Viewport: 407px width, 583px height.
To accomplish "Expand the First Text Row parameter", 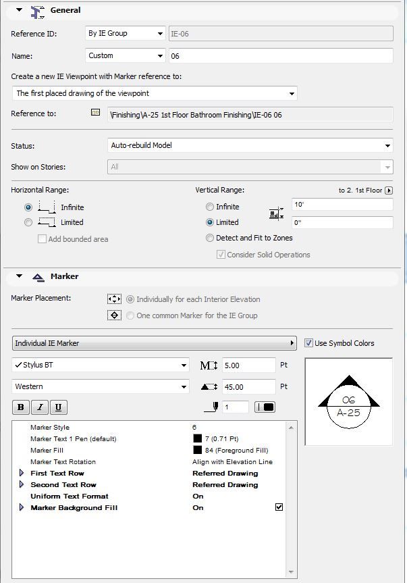I will (22, 473).
